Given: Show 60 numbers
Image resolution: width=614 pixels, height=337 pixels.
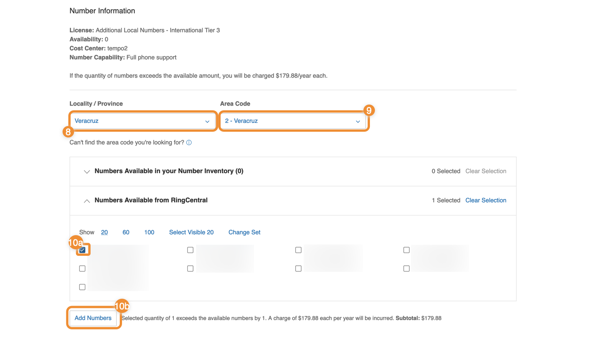Looking at the screenshot, I should pyautogui.click(x=126, y=232).
